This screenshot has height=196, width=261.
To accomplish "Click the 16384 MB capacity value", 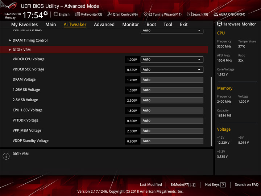I will (x=224, y=115).
